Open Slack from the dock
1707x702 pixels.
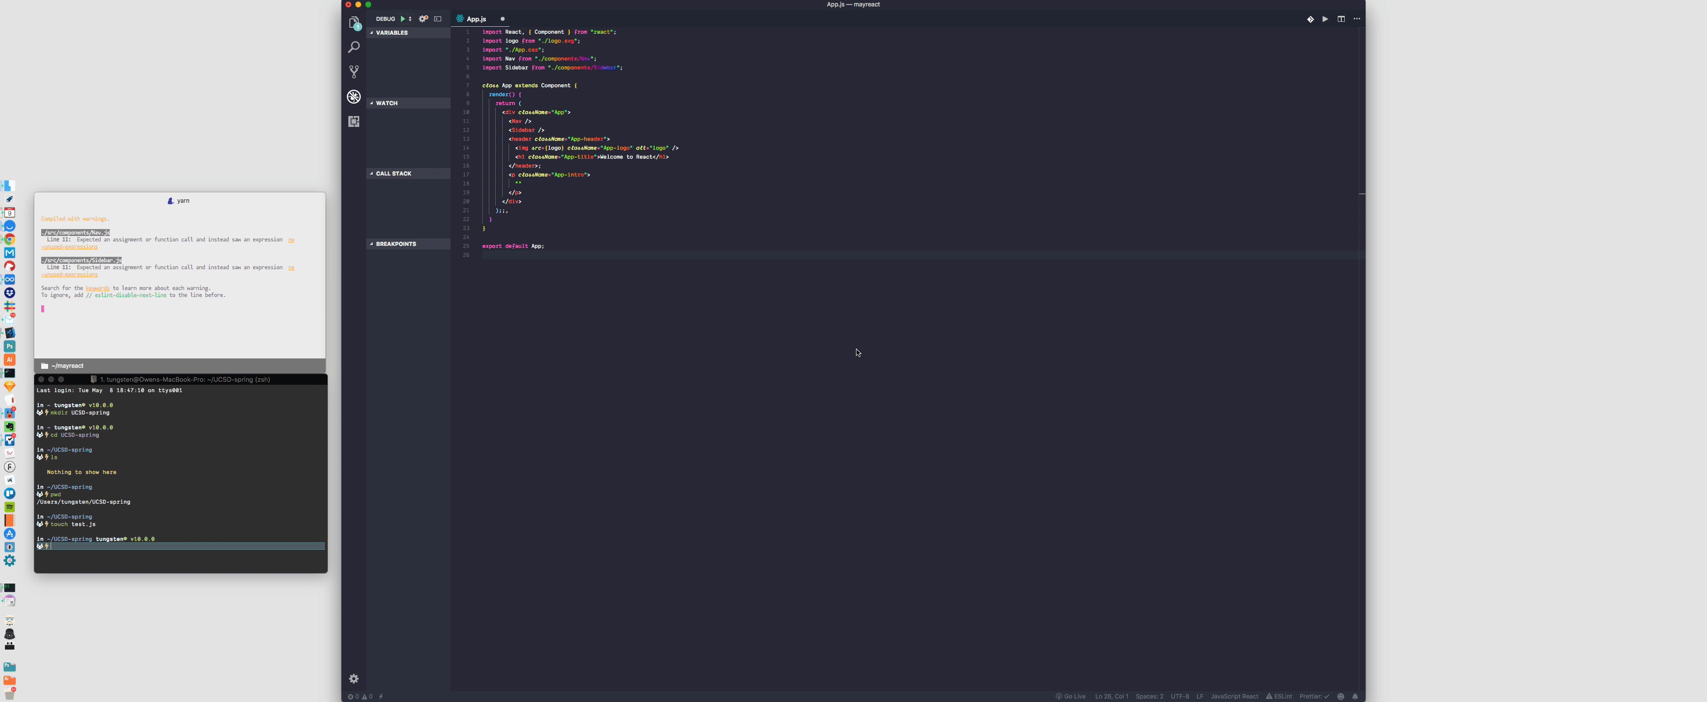click(9, 306)
